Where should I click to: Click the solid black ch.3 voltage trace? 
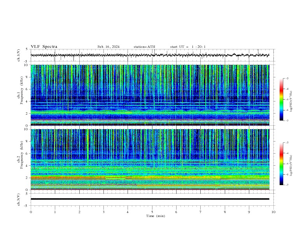150,199
